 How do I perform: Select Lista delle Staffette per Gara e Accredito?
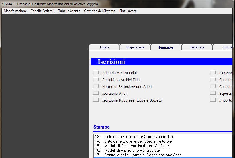[138, 137]
